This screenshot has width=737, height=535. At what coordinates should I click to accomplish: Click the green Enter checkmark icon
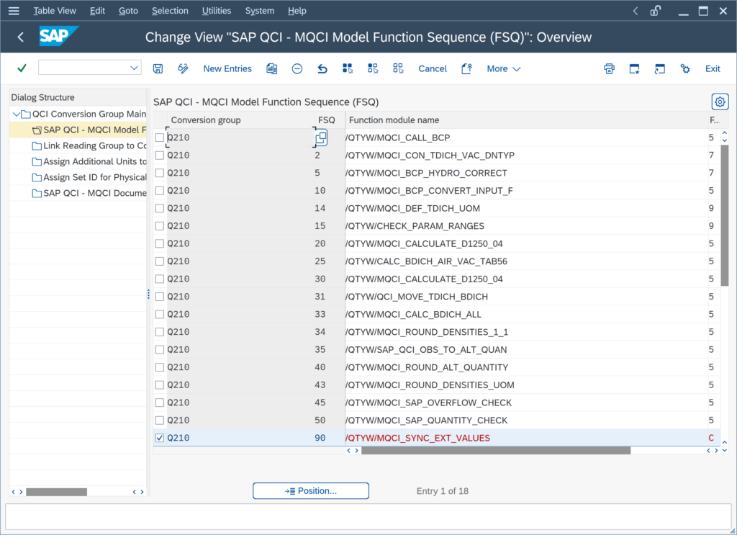22,68
